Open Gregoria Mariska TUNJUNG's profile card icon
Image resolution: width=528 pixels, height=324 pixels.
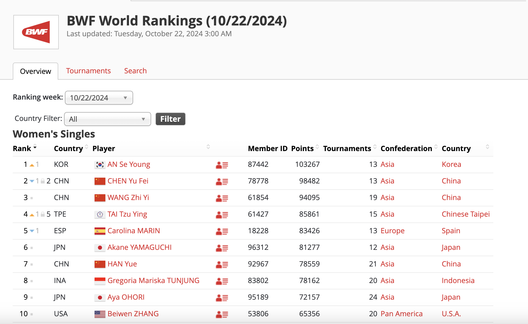point(222,281)
